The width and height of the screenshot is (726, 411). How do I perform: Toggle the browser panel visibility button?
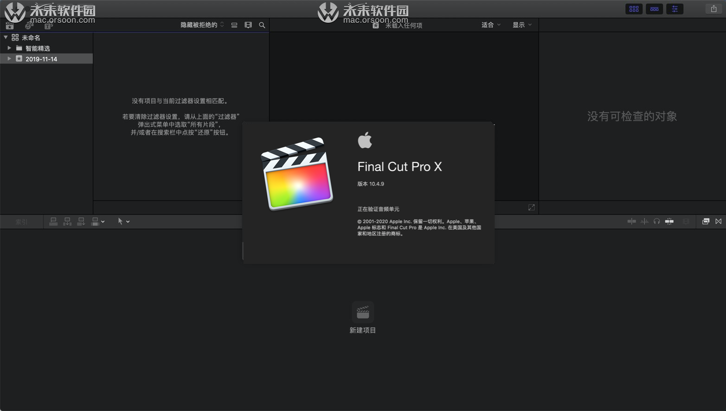click(x=634, y=9)
